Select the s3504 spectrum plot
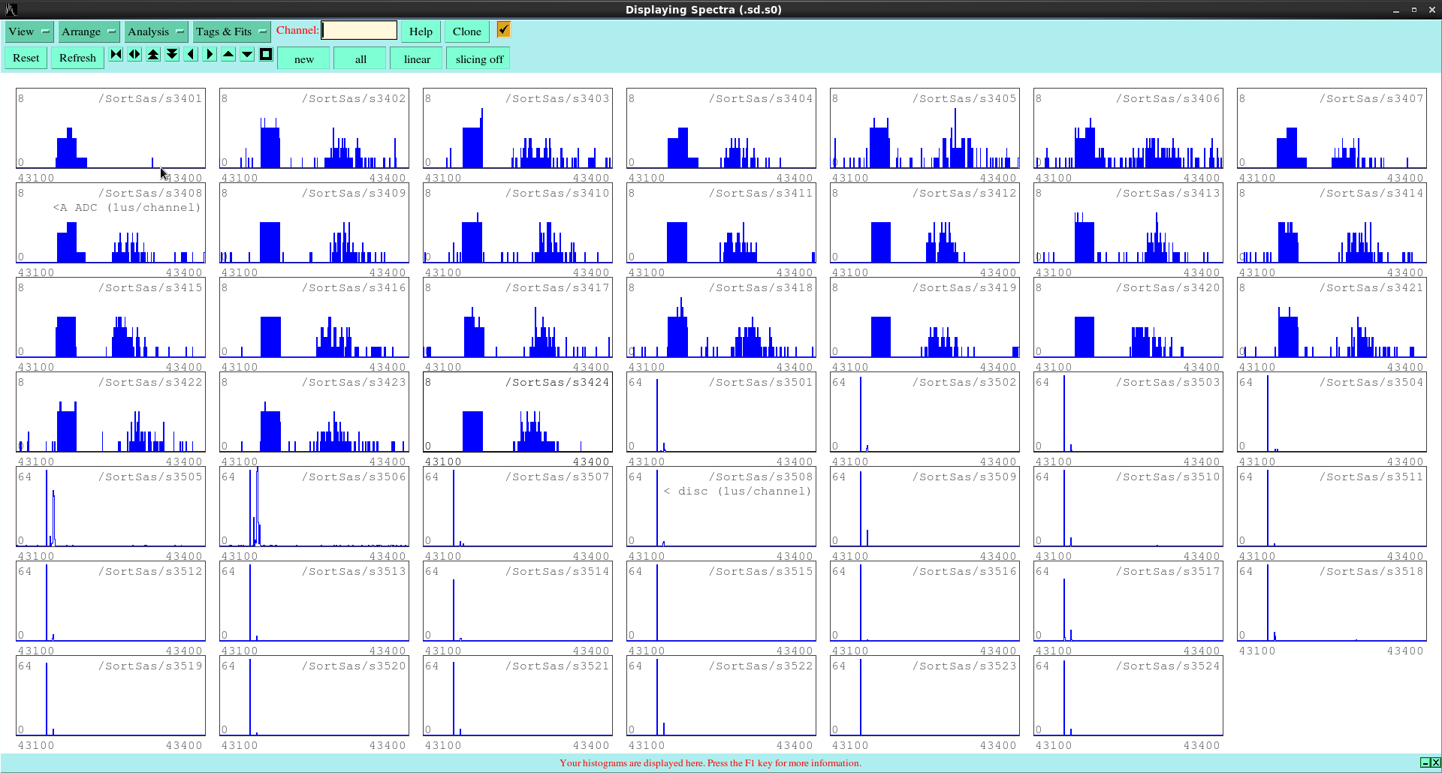The height and width of the screenshot is (773, 1442). pos(1332,412)
